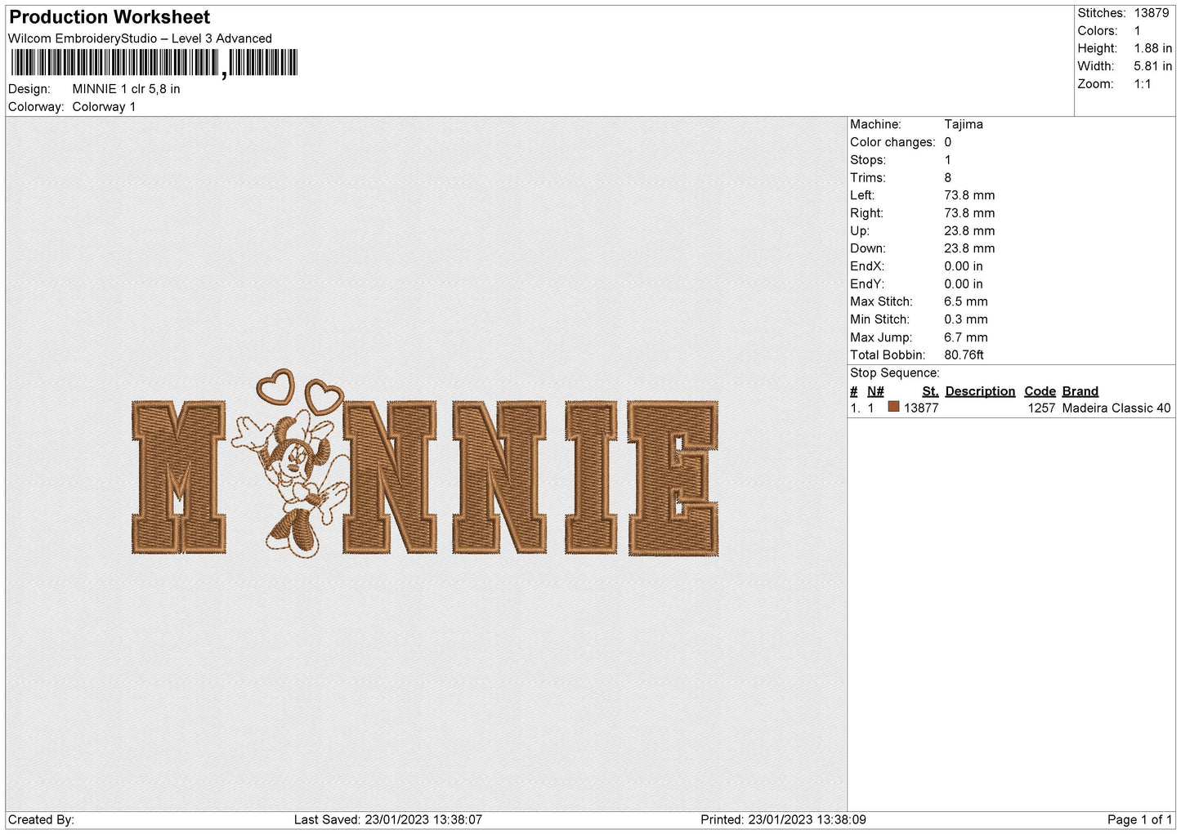Click the Description column header
The height and width of the screenshot is (834, 1181).
pyautogui.click(x=979, y=391)
